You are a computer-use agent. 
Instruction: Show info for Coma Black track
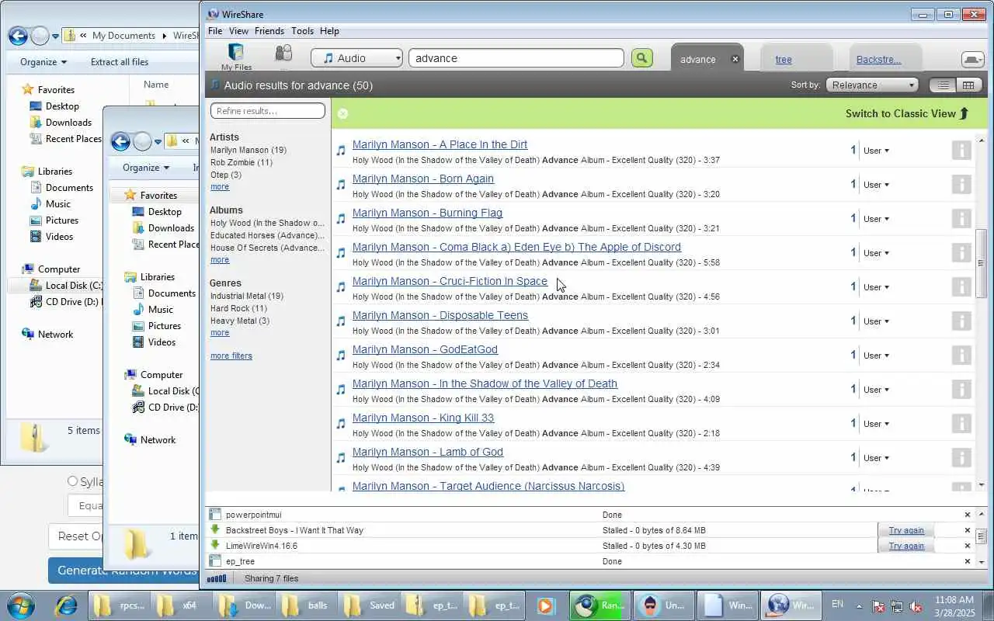click(x=961, y=253)
